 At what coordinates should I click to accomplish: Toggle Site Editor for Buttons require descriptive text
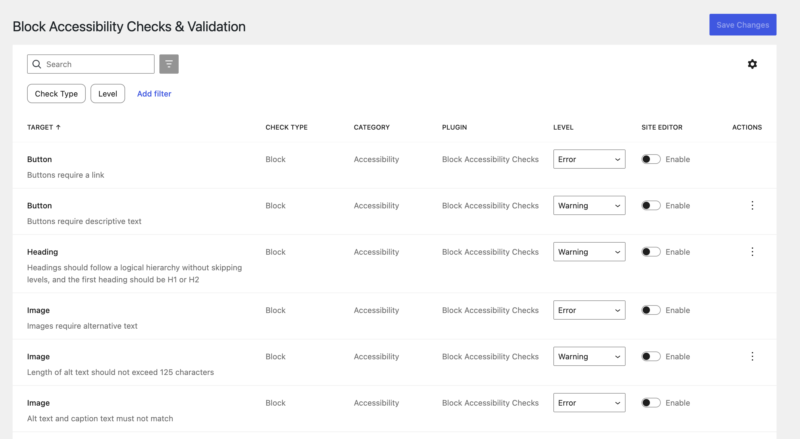(651, 205)
